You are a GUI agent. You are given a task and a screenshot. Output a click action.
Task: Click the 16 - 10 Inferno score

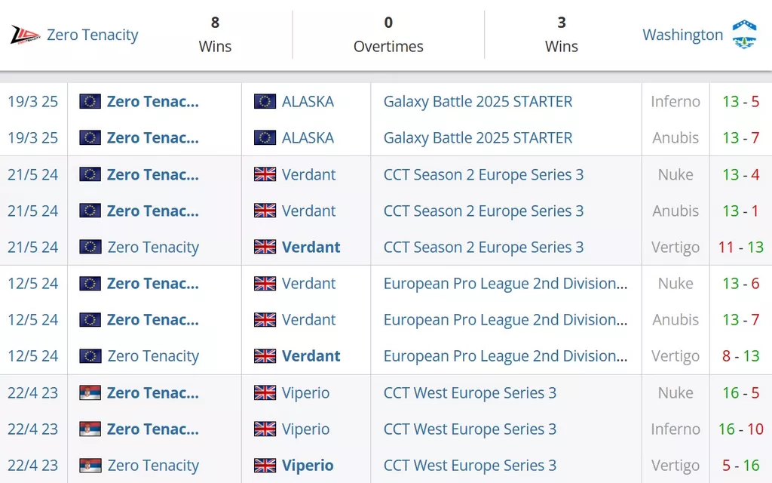click(740, 429)
